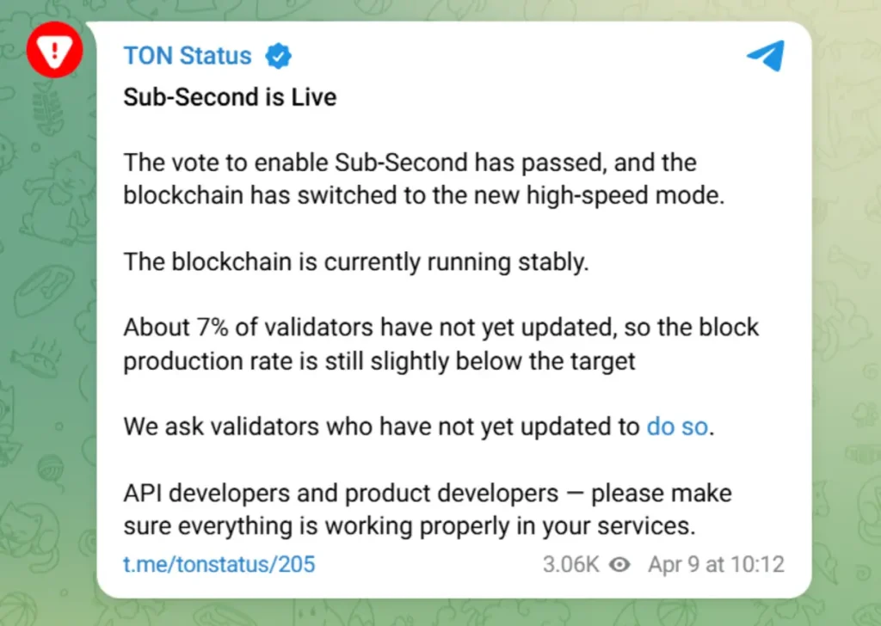This screenshot has height=626, width=881.
Task: Click the blue verified badge beside TON Status
Action: point(277,55)
